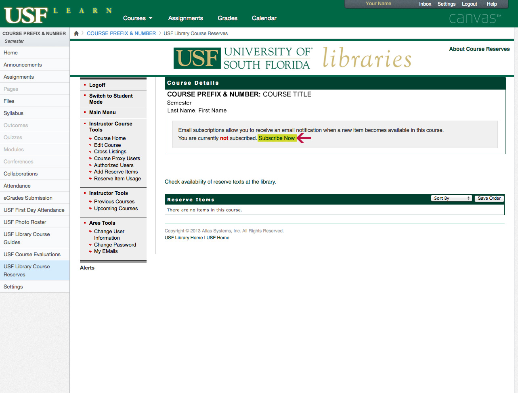Open the Courses dropdown menu
Viewport: 518px width, 393px height.
pyautogui.click(x=138, y=18)
